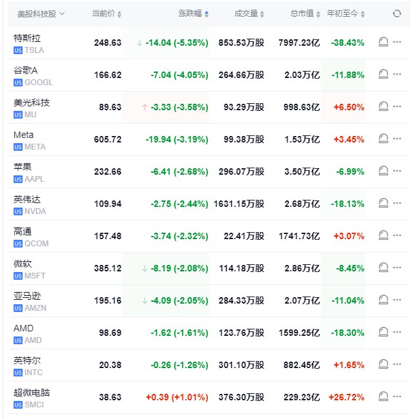Set price alert bell for AMD

coord(384,332)
